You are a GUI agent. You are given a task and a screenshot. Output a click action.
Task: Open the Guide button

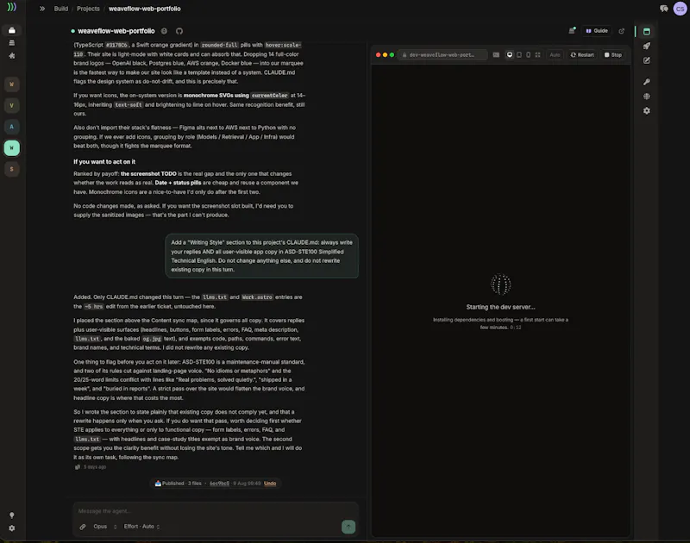pyautogui.click(x=597, y=31)
